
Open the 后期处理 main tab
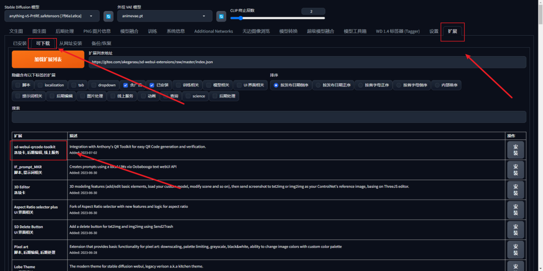[65, 31]
